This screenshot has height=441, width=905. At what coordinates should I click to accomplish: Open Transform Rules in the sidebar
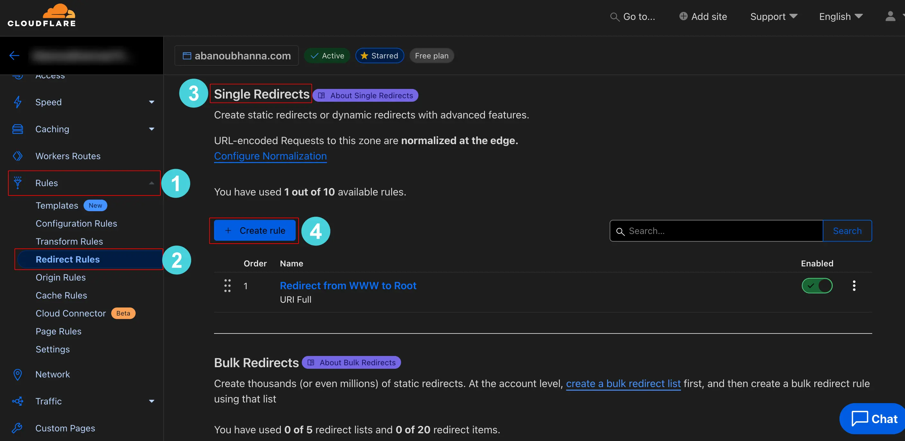[69, 241]
